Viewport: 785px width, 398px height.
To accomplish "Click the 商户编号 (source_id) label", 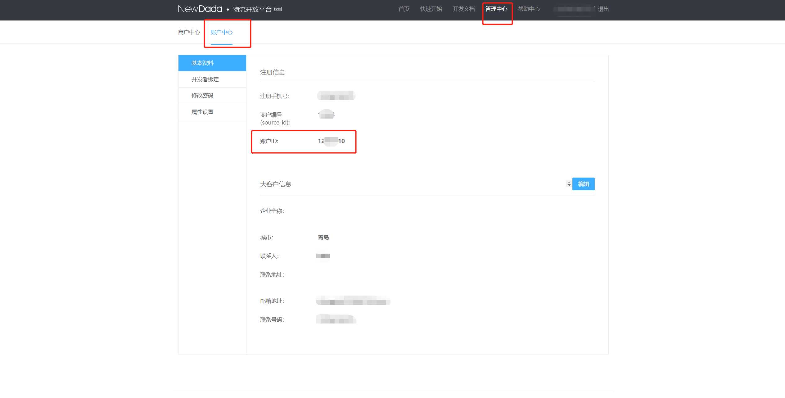I will pyautogui.click(x=275, y=119).
